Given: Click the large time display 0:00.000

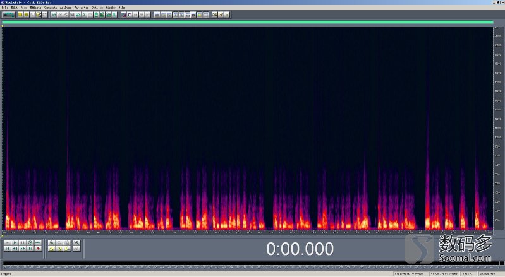Looking at the screenshot, I should pyautogui.click(x=300, y=249).
